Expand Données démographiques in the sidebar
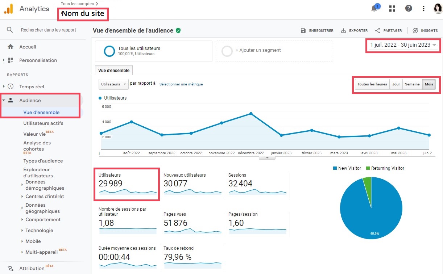Viewport: 443px width, 274px height. [x=44, y=185]
